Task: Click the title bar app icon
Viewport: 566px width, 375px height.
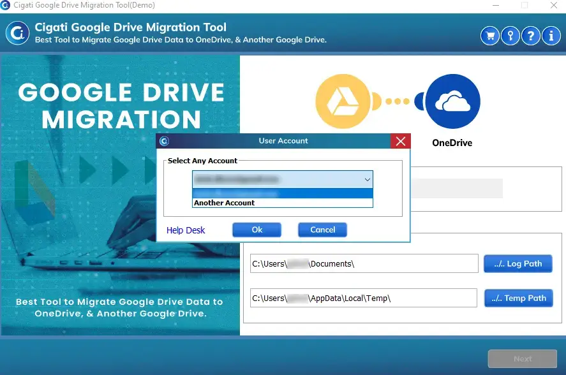Action: (5, 5)
